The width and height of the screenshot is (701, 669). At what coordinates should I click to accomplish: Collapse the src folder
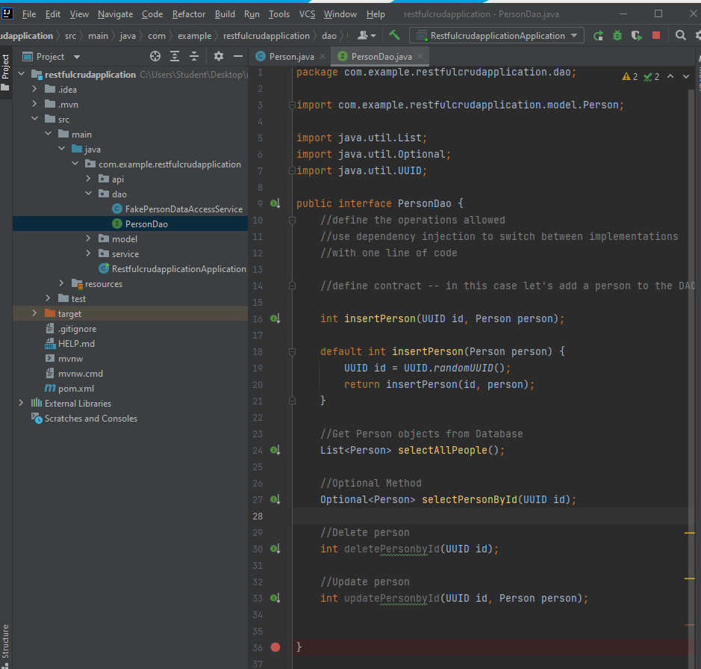(x=34, y=119)
